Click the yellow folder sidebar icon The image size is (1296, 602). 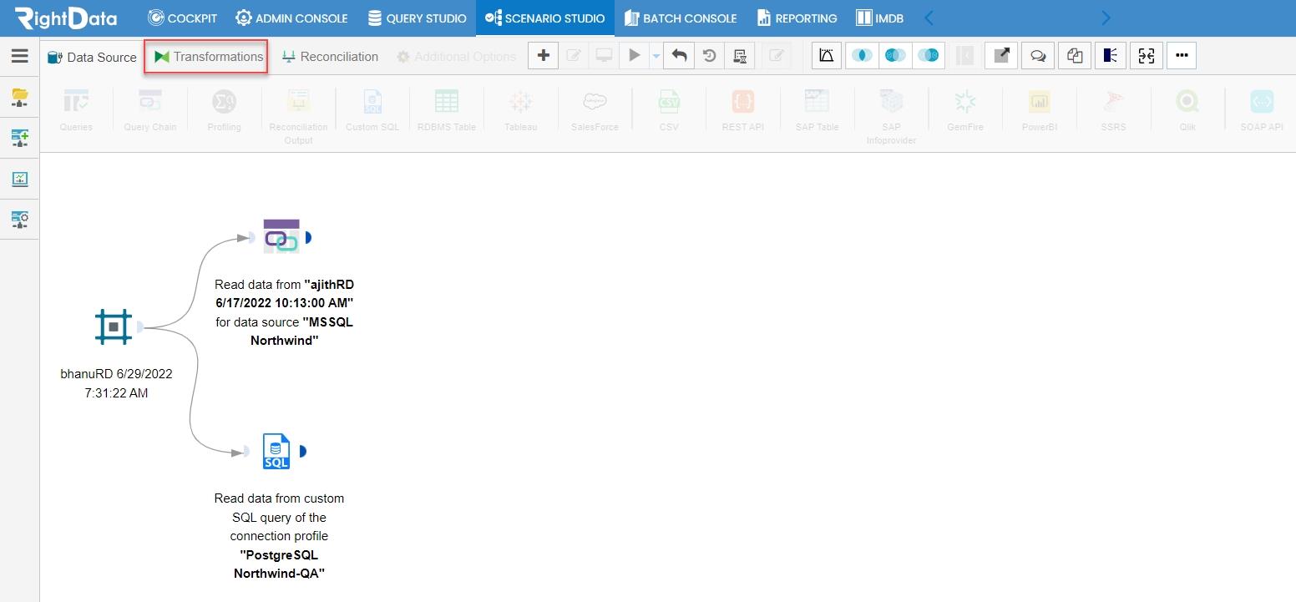point(20,99)
